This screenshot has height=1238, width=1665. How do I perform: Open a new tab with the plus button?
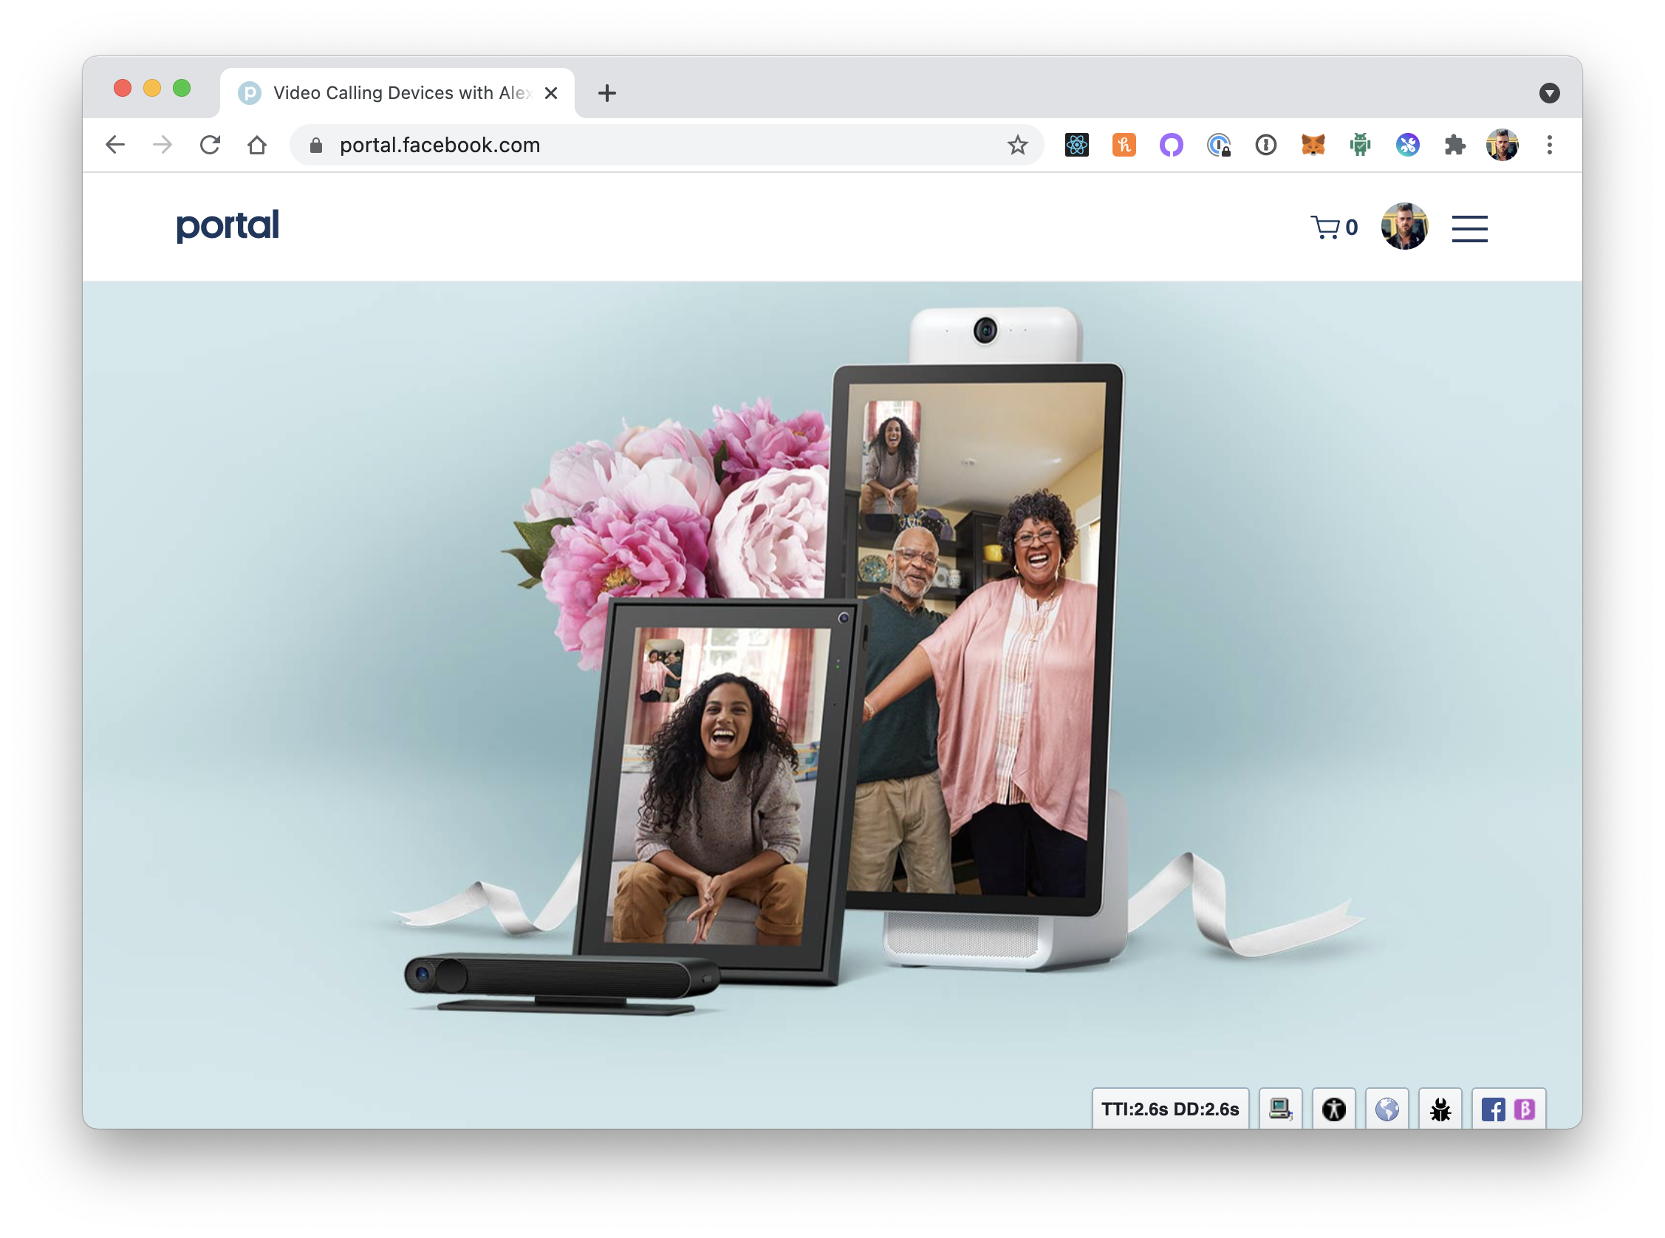607,93
